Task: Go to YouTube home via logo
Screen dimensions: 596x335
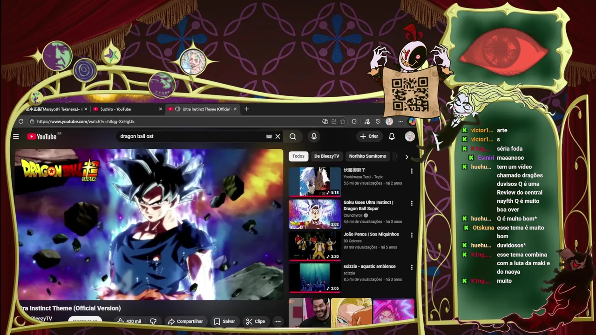Action: tap(42, 136)
